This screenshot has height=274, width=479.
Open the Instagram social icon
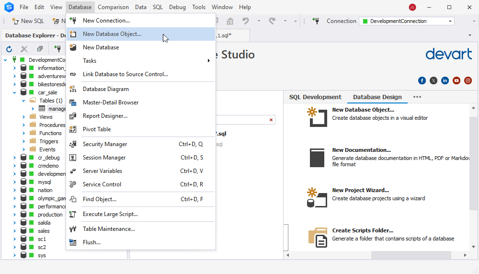(x=468, y=80)
